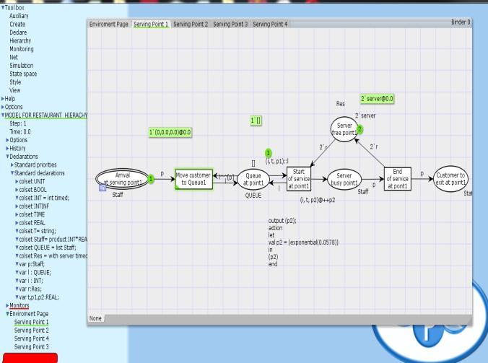Click the green token count on Server free place
The height and width of the screenshot is (363, 488).
coord(360,129)
